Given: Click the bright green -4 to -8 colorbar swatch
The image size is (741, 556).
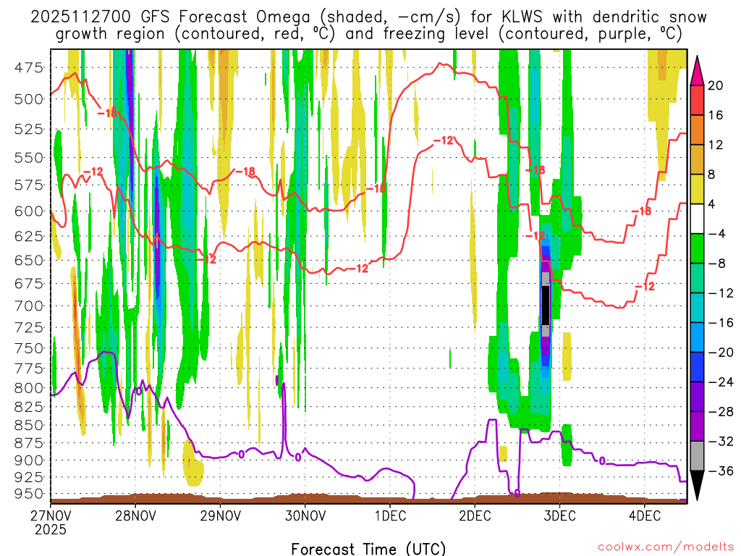Looking at the screenshot, I should pyautogui.click(x=697, y=249).
